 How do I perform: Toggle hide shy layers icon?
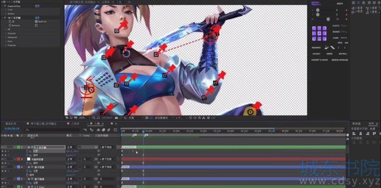pos(99,130)
